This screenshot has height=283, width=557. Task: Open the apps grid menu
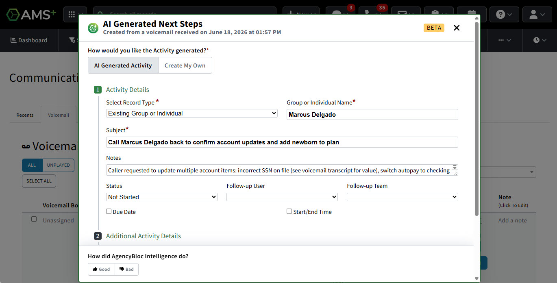pos(75,15)
